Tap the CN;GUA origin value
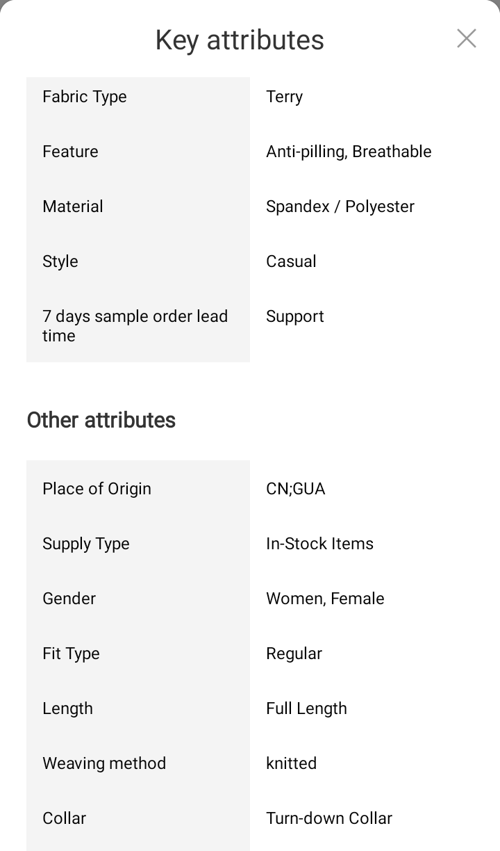 [296, 489]
